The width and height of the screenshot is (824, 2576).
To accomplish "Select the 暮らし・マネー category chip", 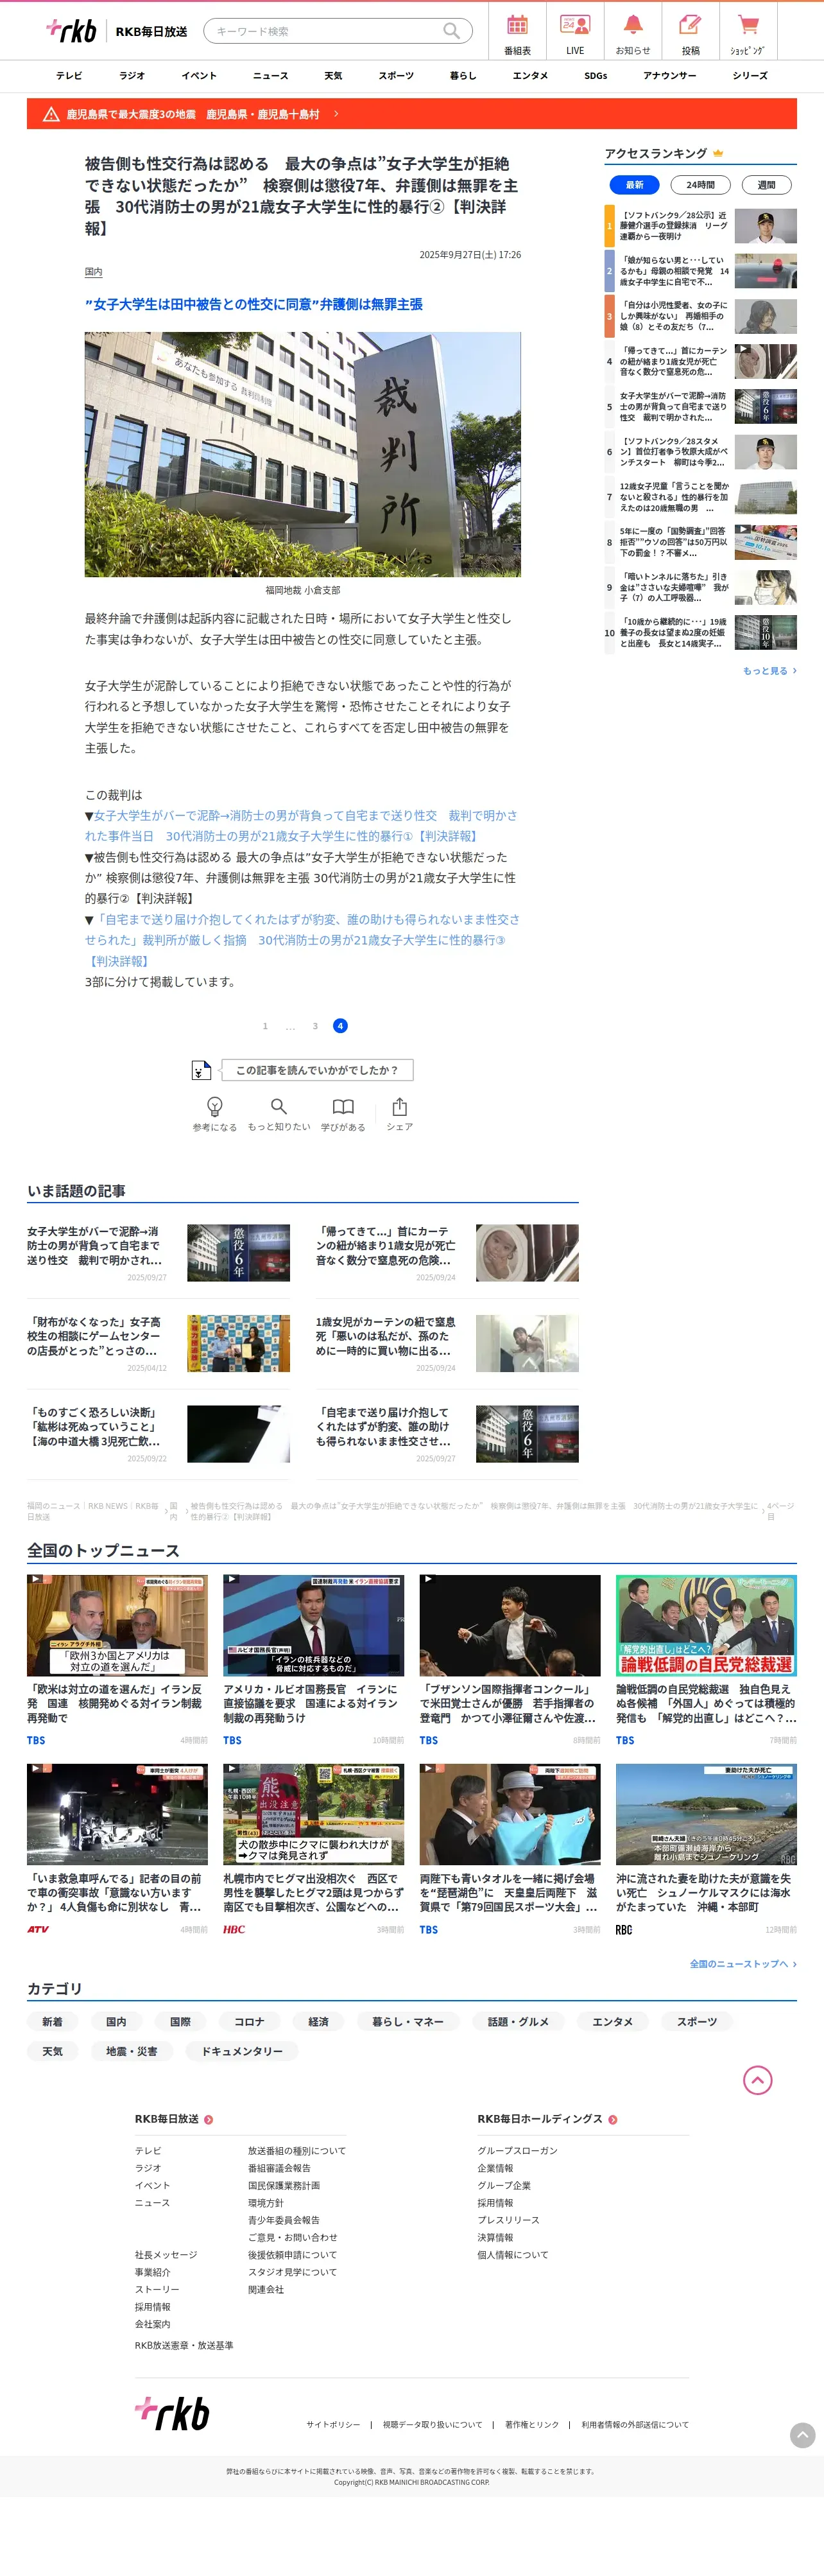I will tap(408, 2021).
